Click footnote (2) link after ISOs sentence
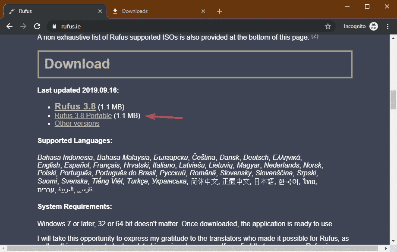The width and height of the screenshot is (397, 252). [x=315, y=36]
